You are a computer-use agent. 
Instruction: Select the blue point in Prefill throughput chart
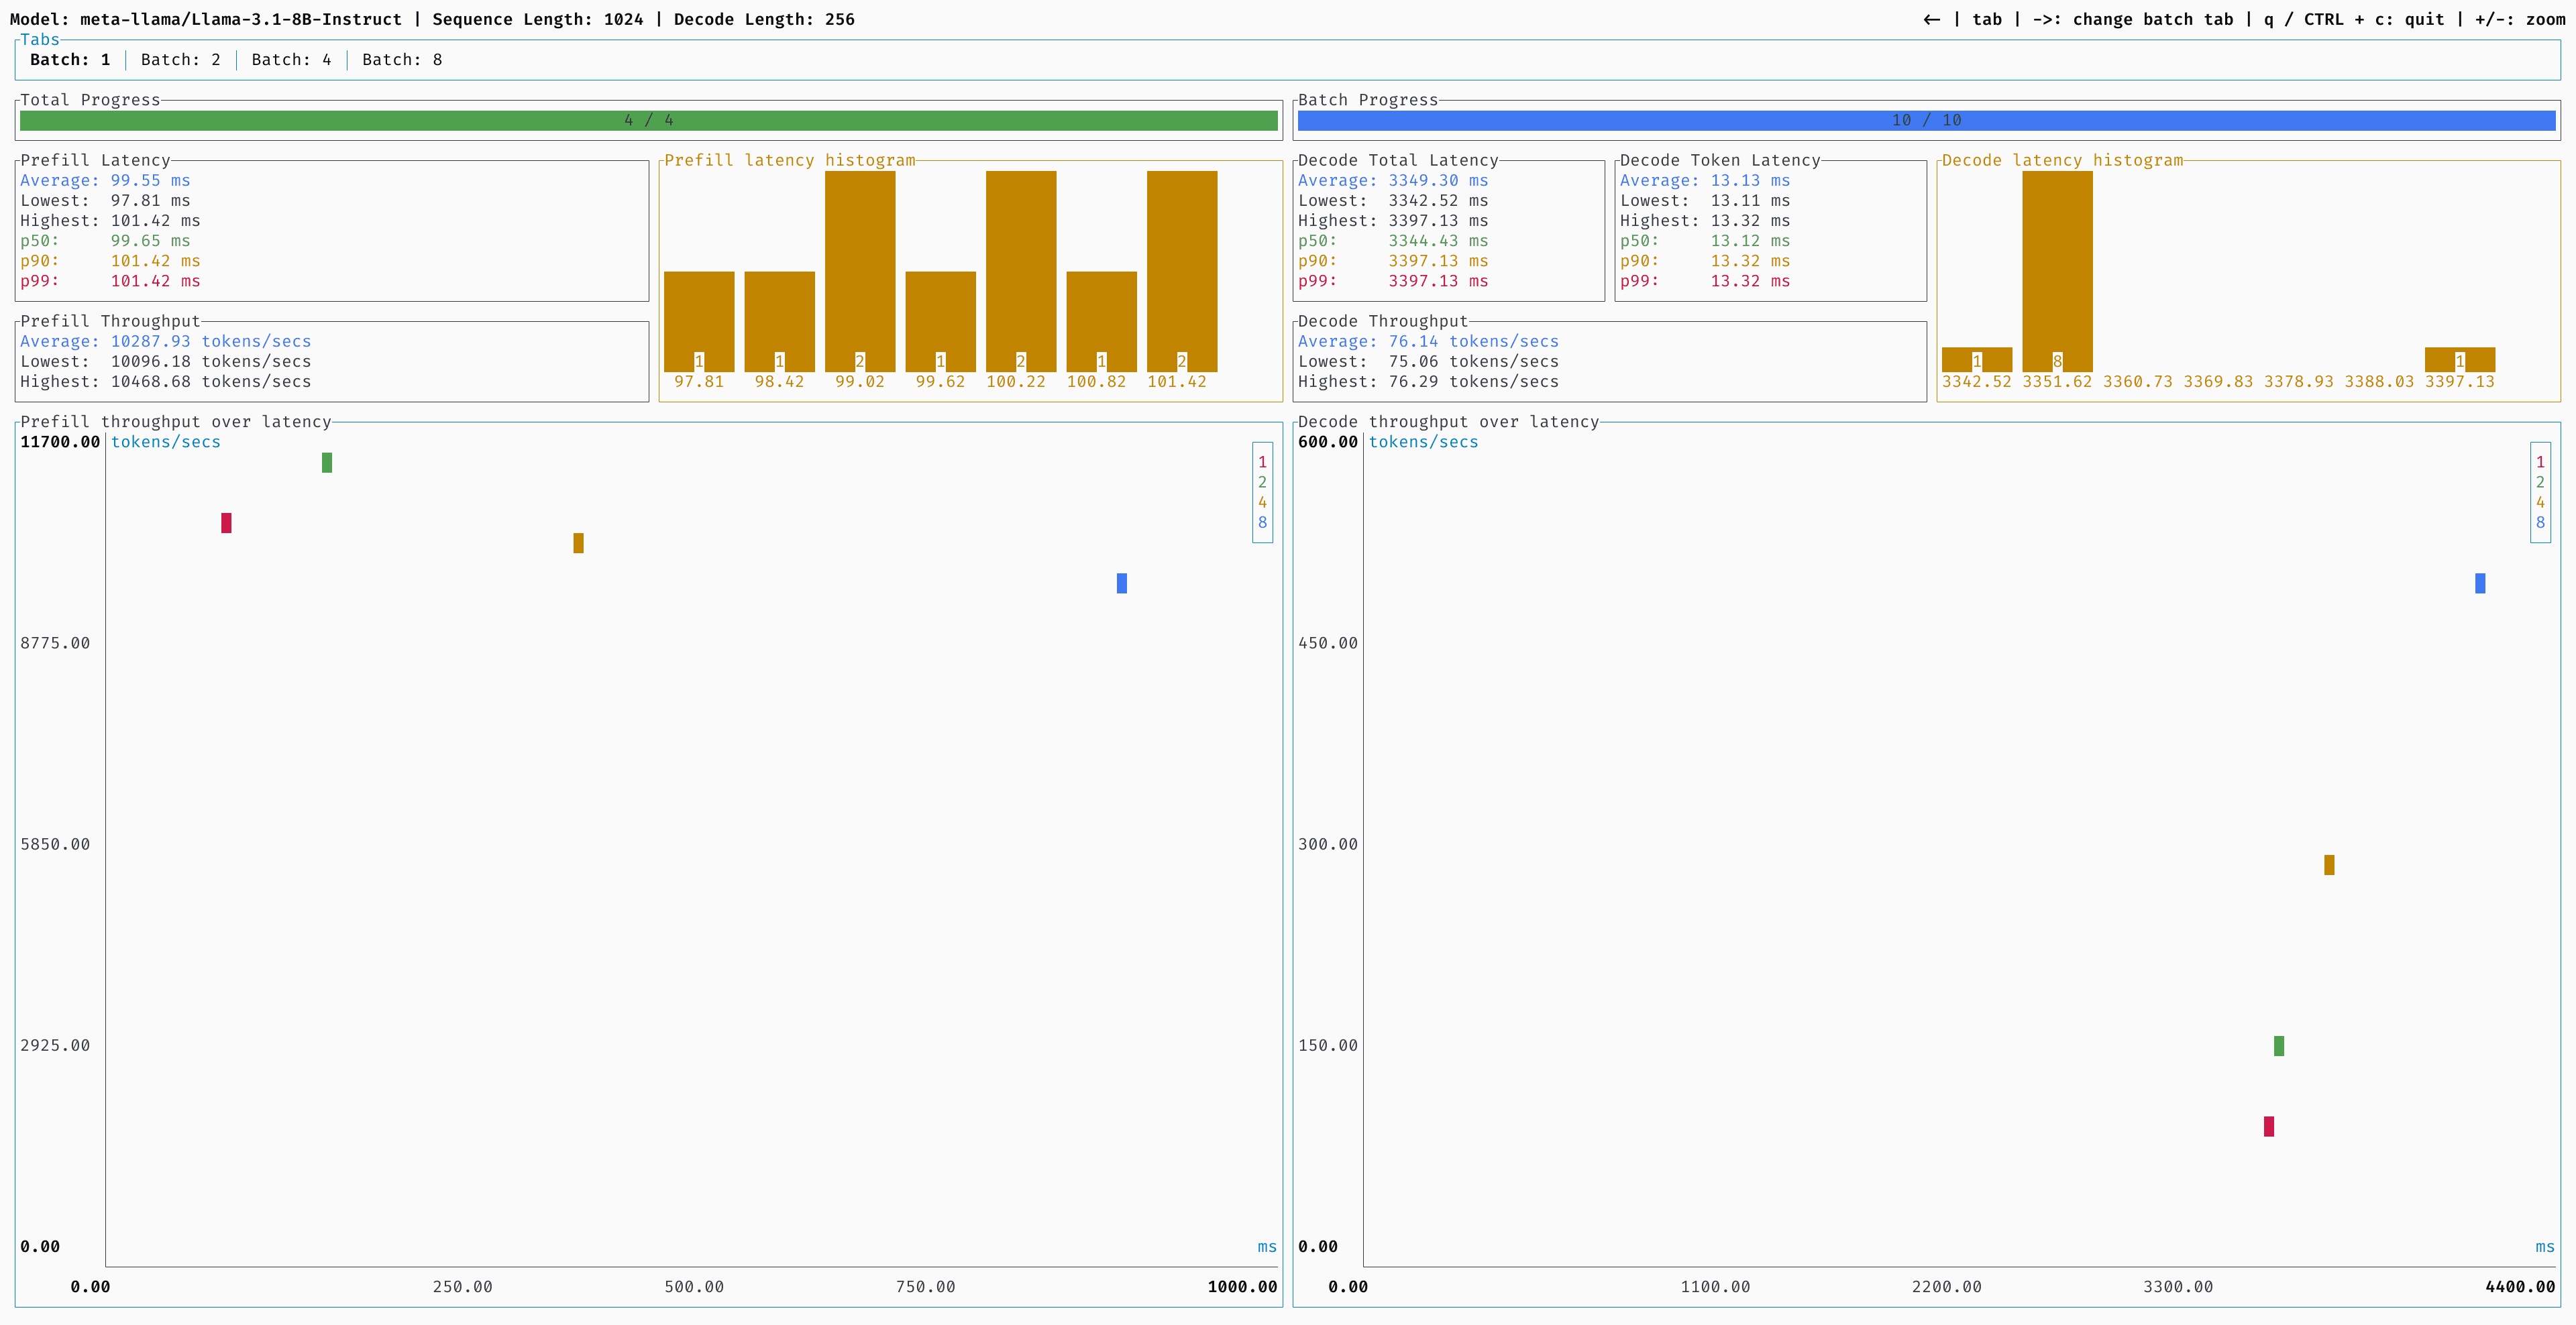pyautogui.click(x=1122, y=583)
